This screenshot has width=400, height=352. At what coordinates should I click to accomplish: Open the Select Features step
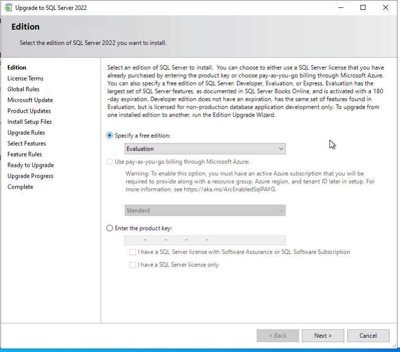(26, 143)
